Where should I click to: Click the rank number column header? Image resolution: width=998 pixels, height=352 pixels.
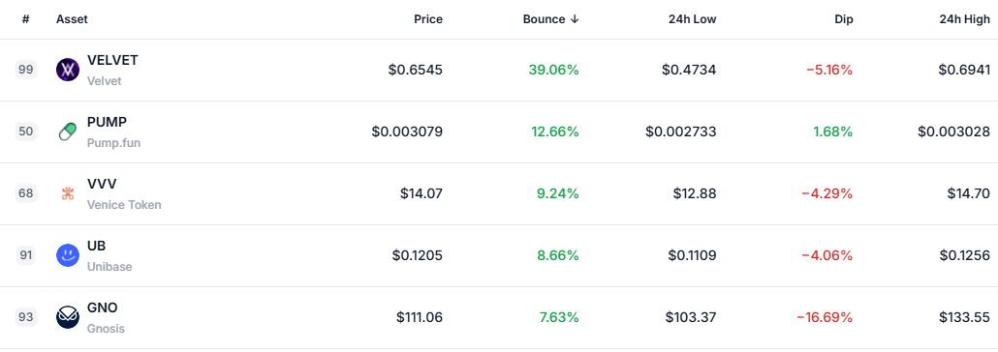[25, 19]
